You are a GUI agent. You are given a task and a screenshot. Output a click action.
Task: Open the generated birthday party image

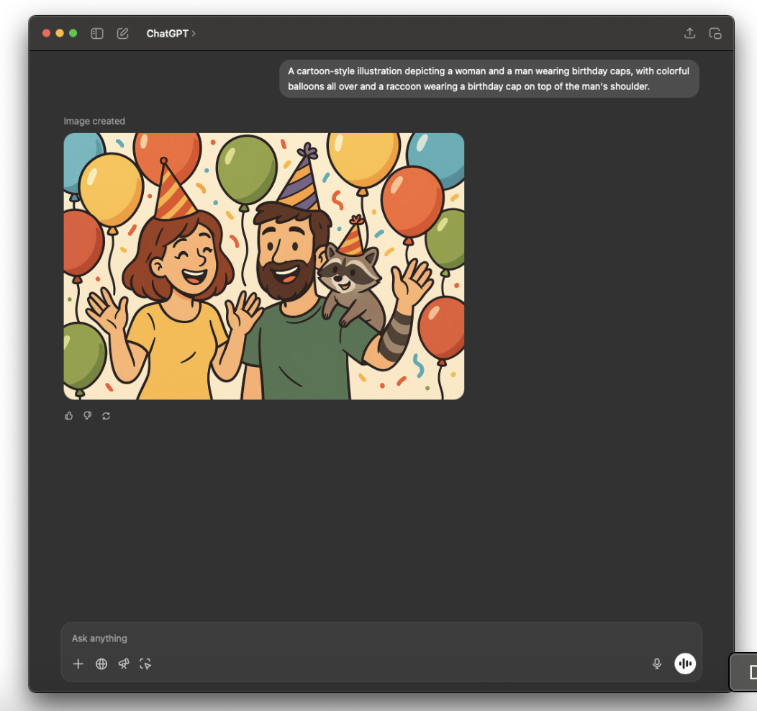click(263, 266)
